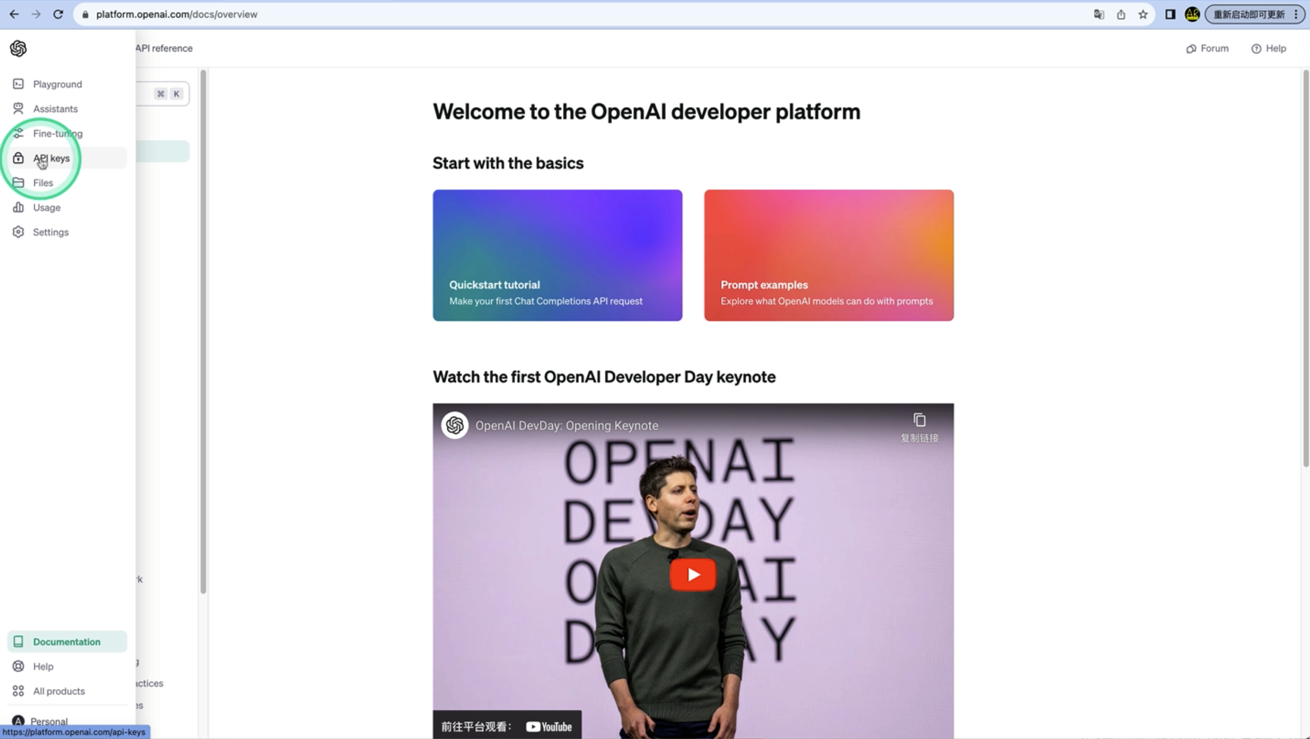Select Documentation in the sidebar
This screenshot has height=739, width=1310.
click(x=67, y=641)
